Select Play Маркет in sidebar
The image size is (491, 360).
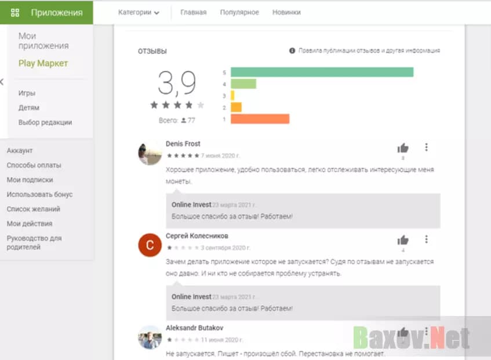43,63
